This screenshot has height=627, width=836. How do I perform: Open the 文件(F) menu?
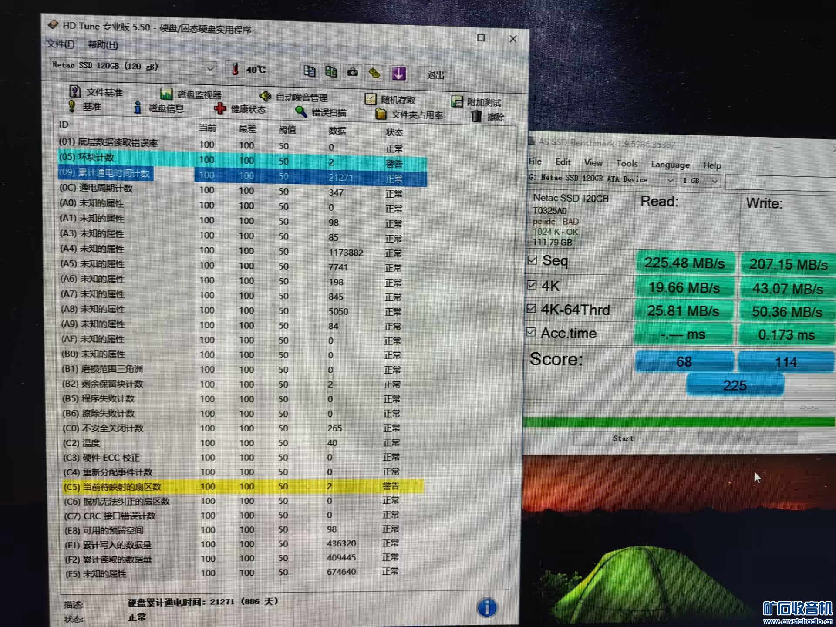pos(61,44)
